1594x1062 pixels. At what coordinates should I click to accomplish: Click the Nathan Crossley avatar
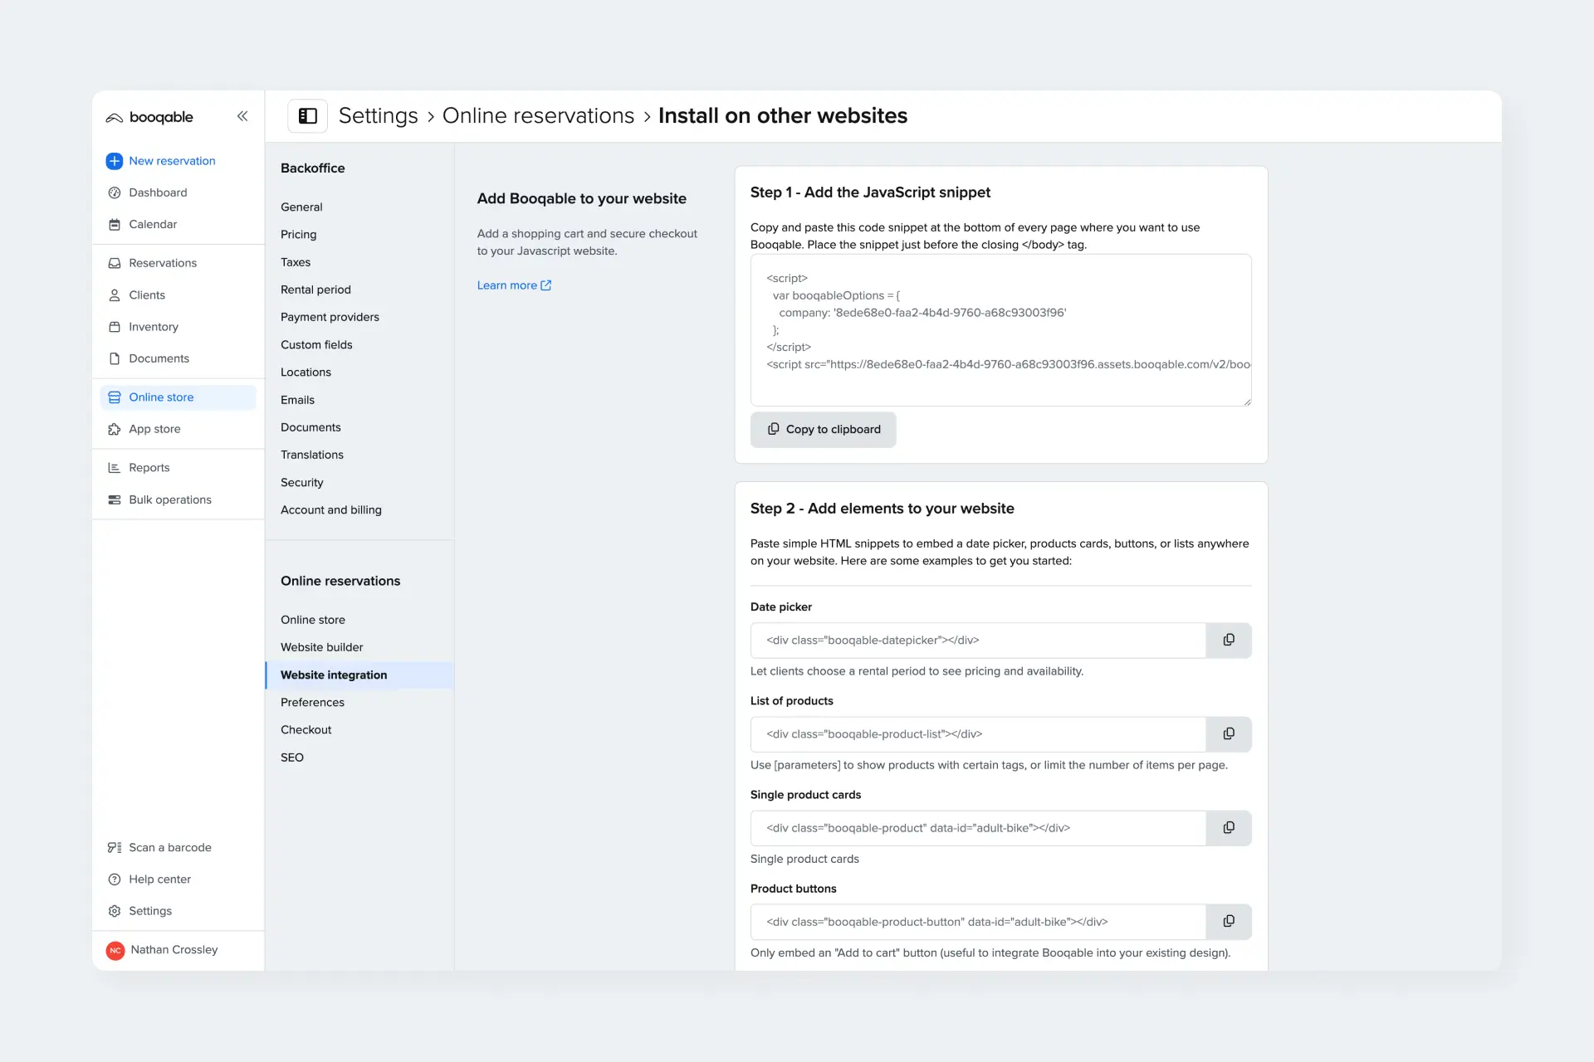click(x=115, y=950)
